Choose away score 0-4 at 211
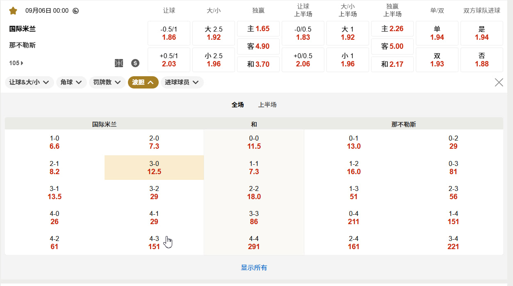This screenshot has width=513, height=286. click(x=353, y=218)
